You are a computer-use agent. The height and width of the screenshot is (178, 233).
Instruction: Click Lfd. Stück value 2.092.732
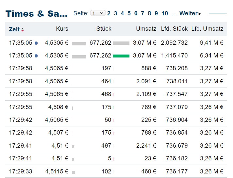[174, 43]
